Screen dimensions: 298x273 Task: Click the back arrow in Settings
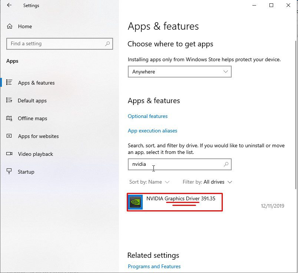pos(9,5)
